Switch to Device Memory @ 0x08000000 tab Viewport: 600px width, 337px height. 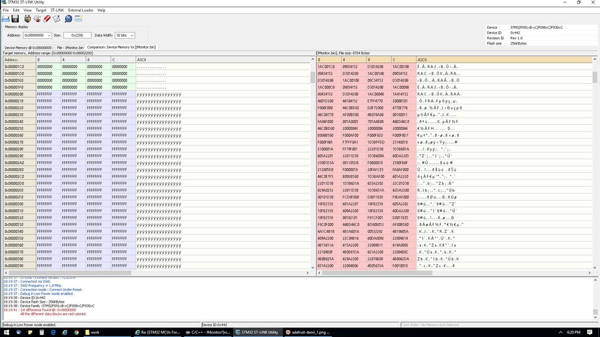click(x=29, y=47)
